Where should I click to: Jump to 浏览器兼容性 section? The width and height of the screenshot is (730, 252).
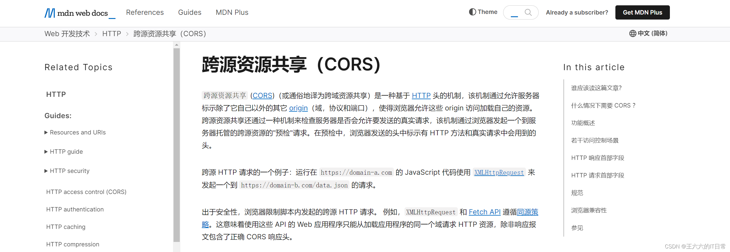coord(589,210)
